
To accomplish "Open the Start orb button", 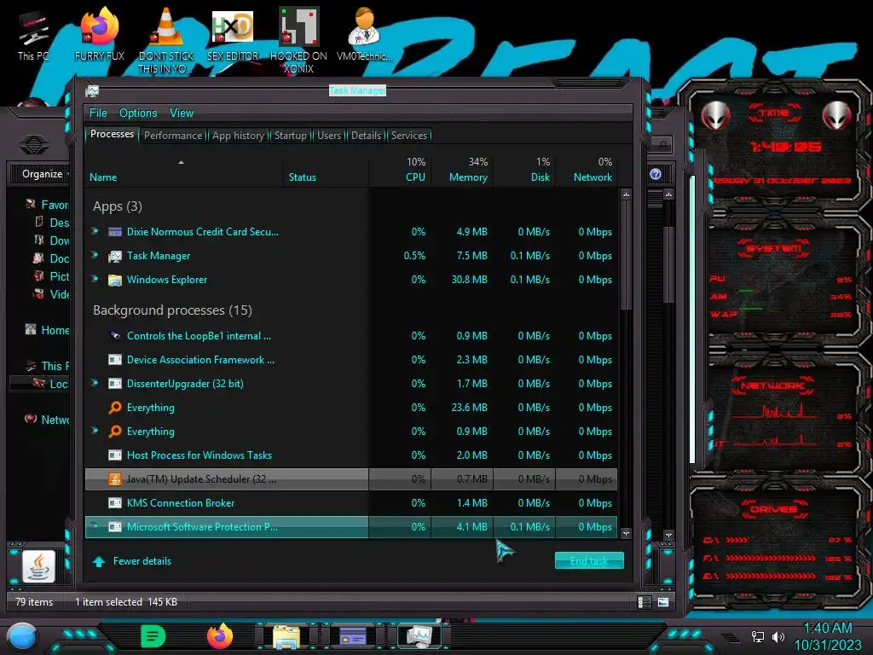I will pos(21,636).
